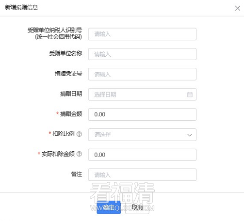
Task: Expand the 扣除比例 dropdown chevron
Action: tap(190, 135)
